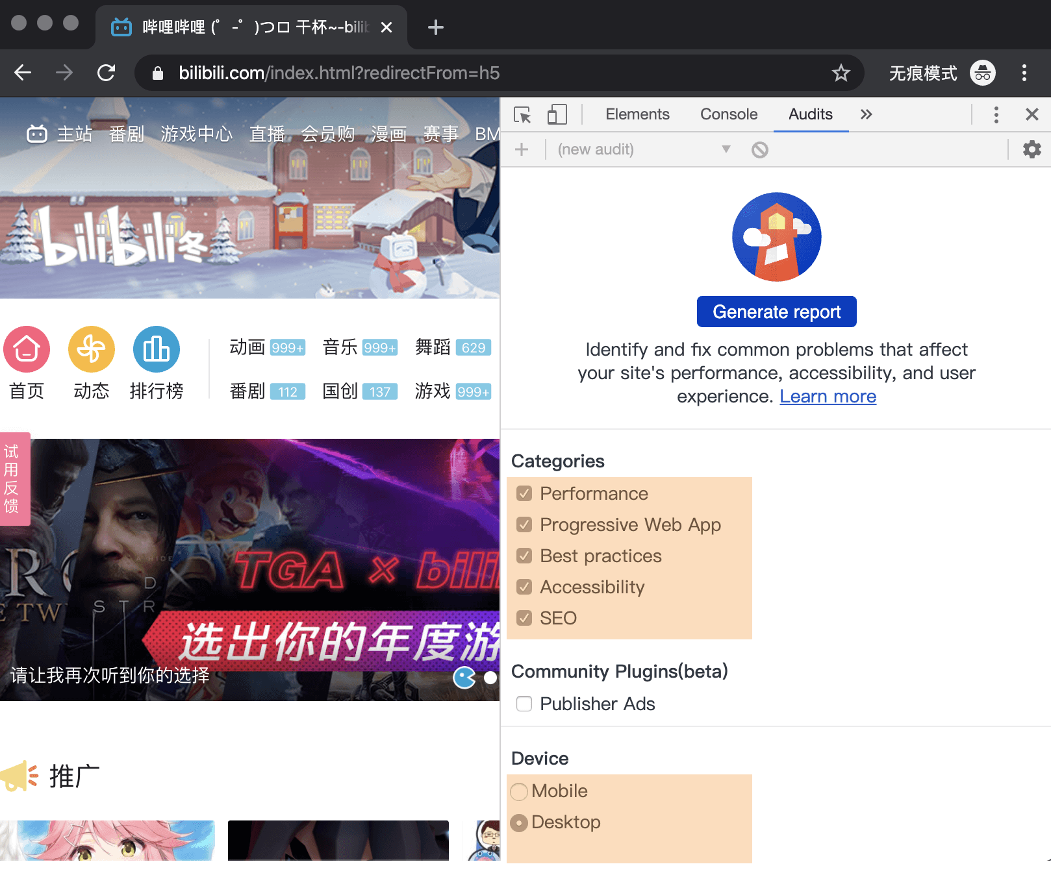This screenshot has width=1051, height=875.
Task: Reload the bilibili page
Action: coord(107,73)
